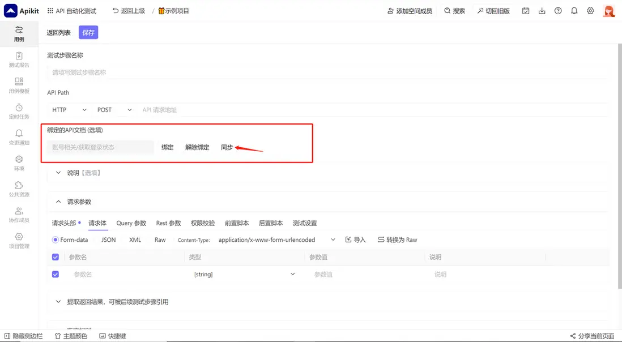Viewport: 622px width, 342px height.
Task: Click 返回列表
Action: pos(59,32)
